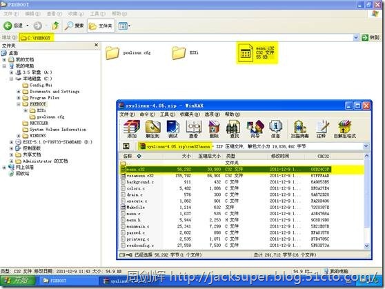
Task: Open the WinRAR path bar dropdown arrow
Action: coord(366,146)
